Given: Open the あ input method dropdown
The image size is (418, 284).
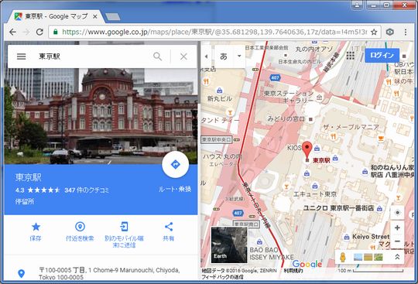Looking at the screenshot, I should 239,56.
